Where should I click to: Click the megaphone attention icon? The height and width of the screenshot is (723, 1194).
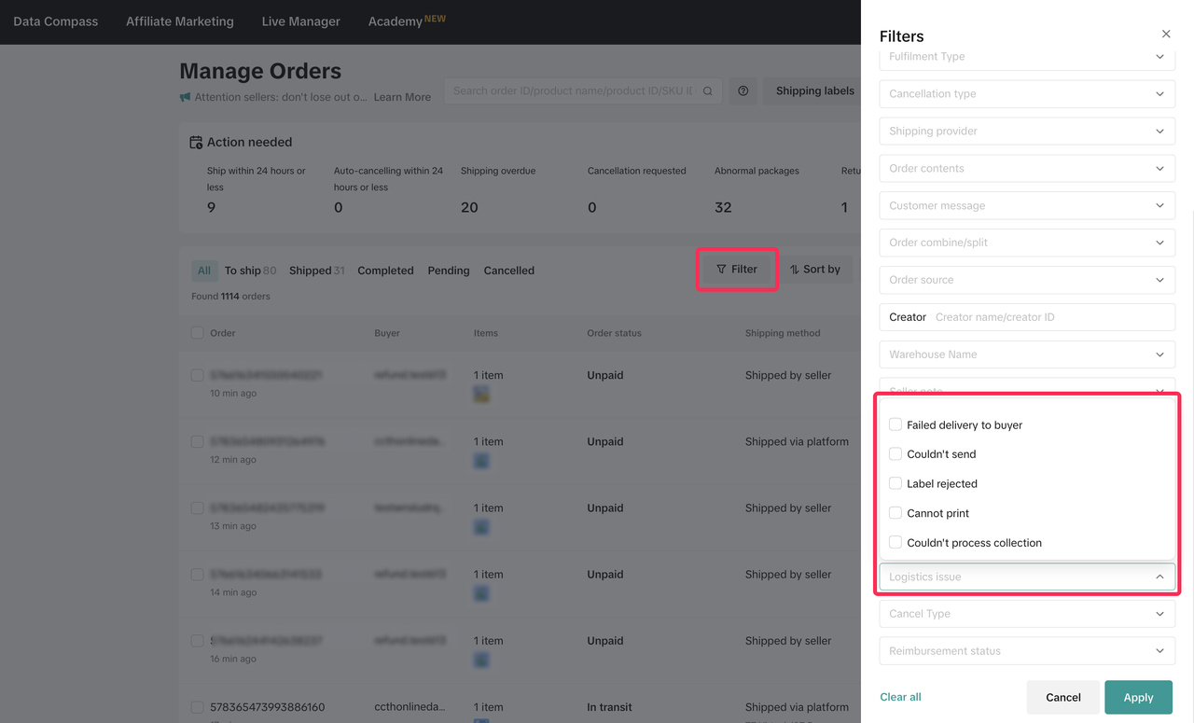186,97
